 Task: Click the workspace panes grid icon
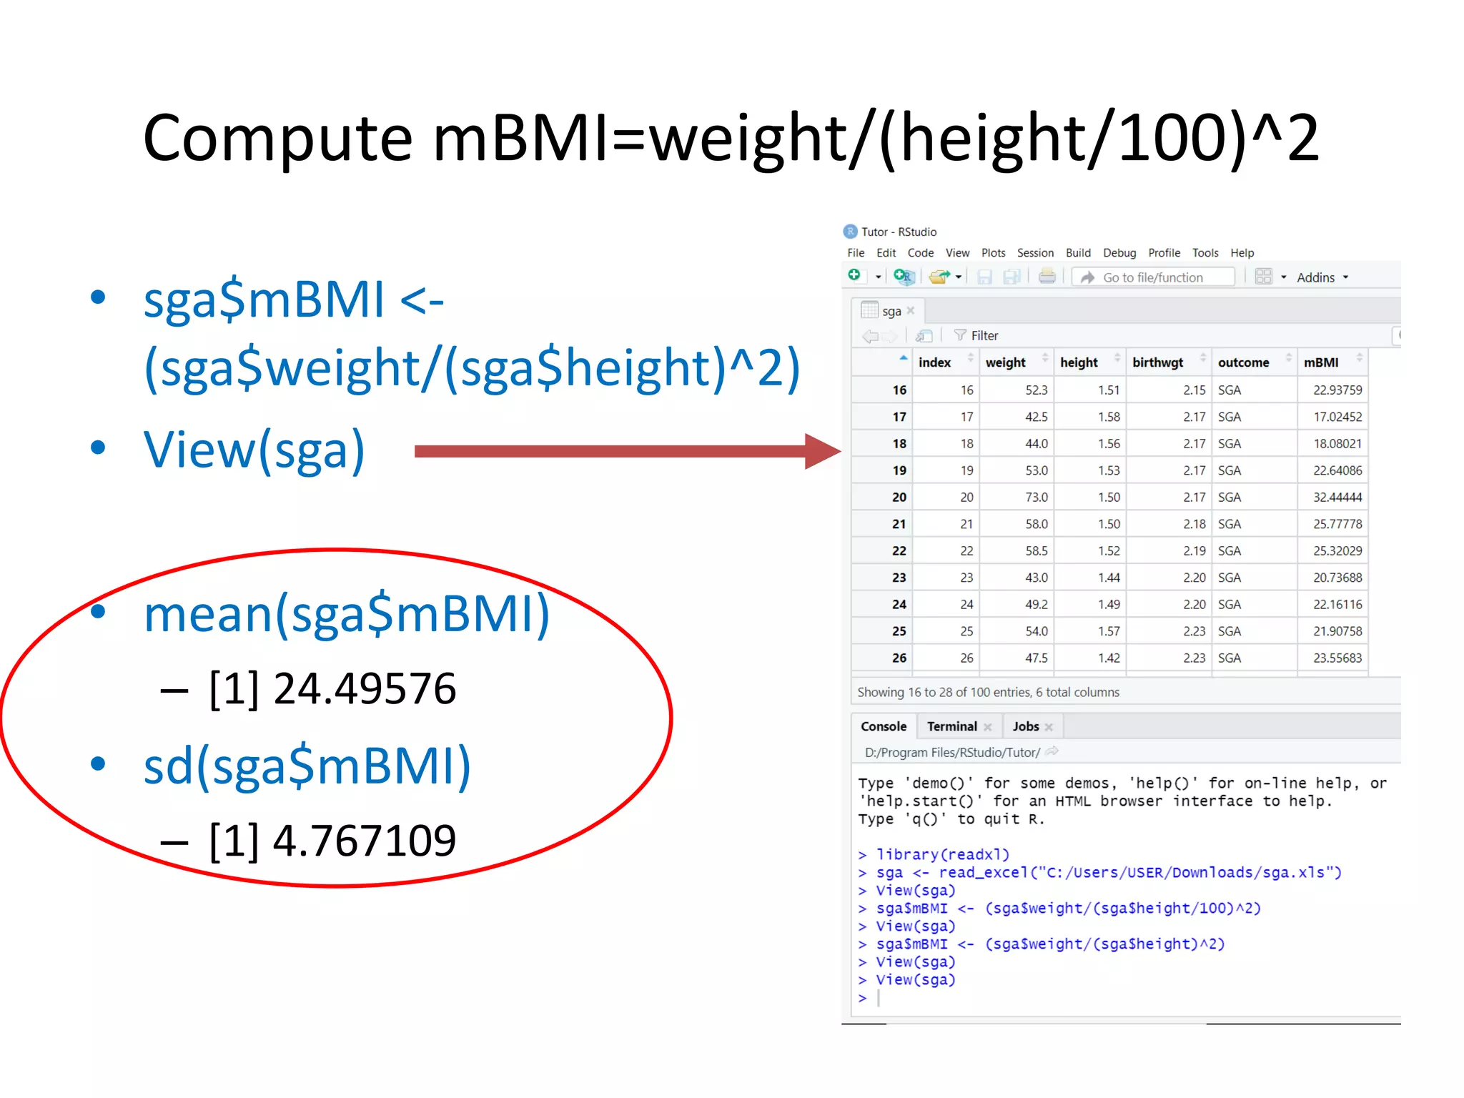click(x=1263, y=277)
